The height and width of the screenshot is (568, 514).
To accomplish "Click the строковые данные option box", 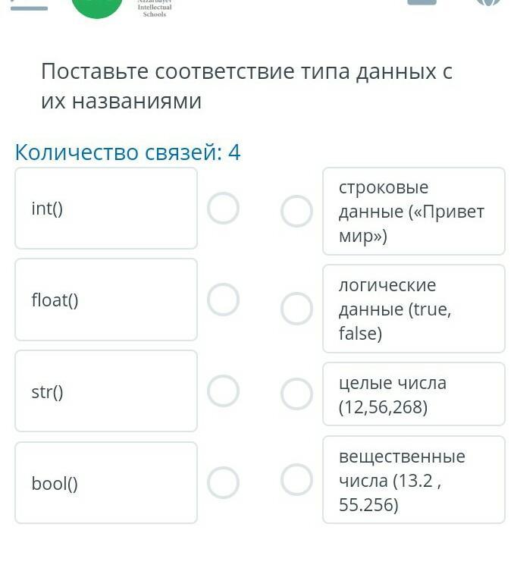I will [413, 212].
